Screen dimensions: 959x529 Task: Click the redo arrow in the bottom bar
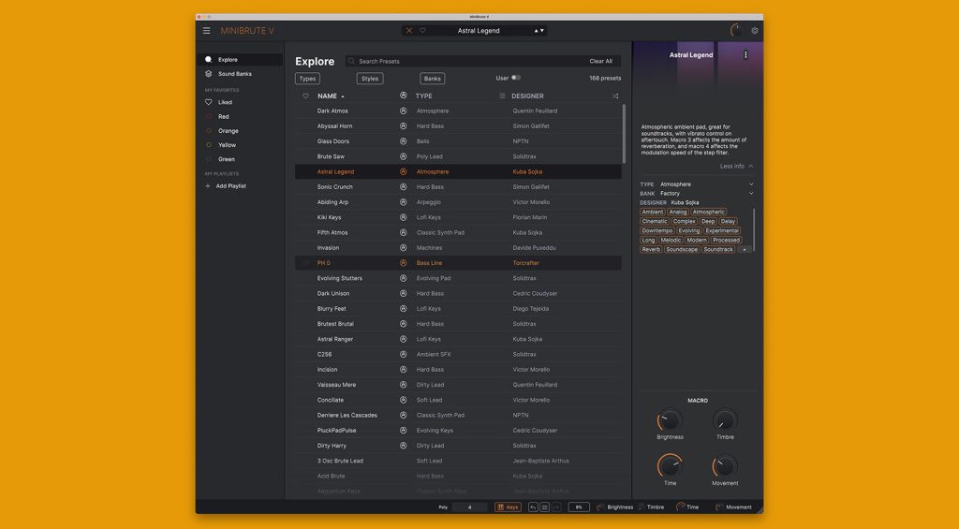pos(556,507)
